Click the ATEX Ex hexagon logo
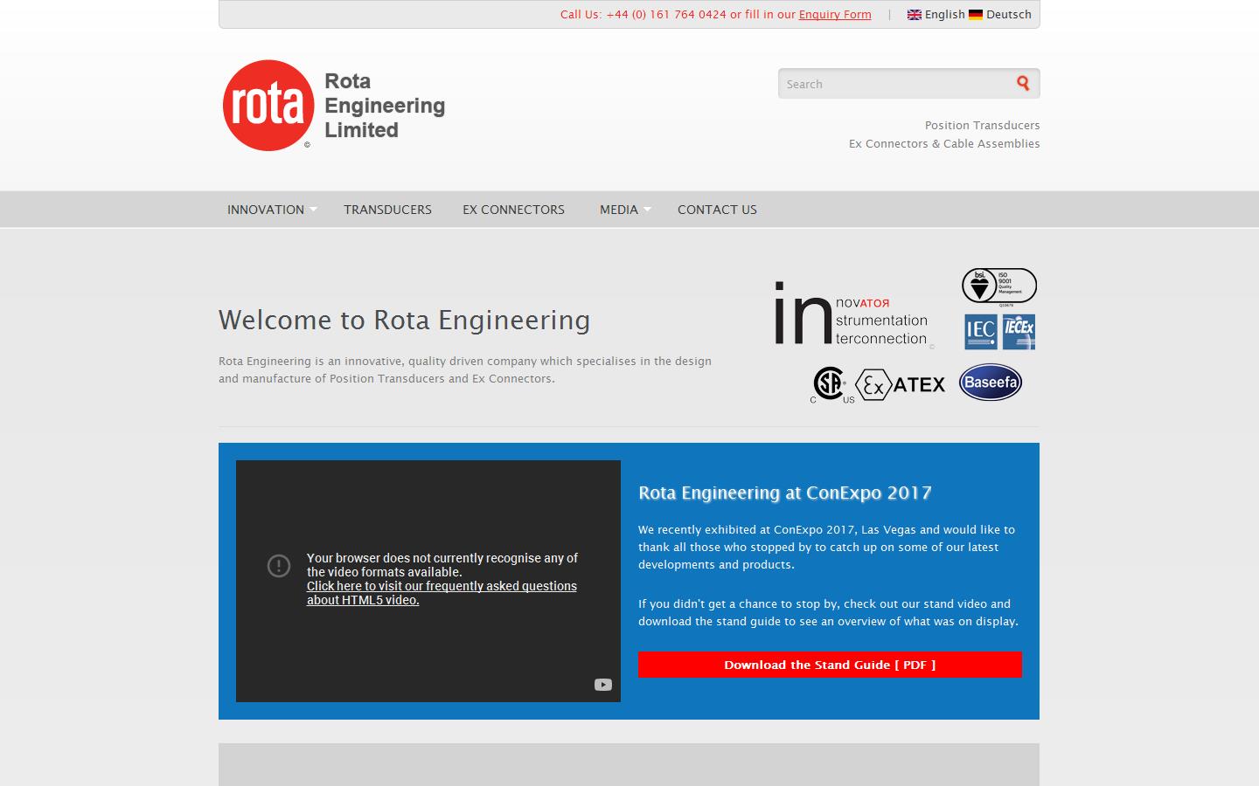The image size is (1259, 786). tap(901, 384)
